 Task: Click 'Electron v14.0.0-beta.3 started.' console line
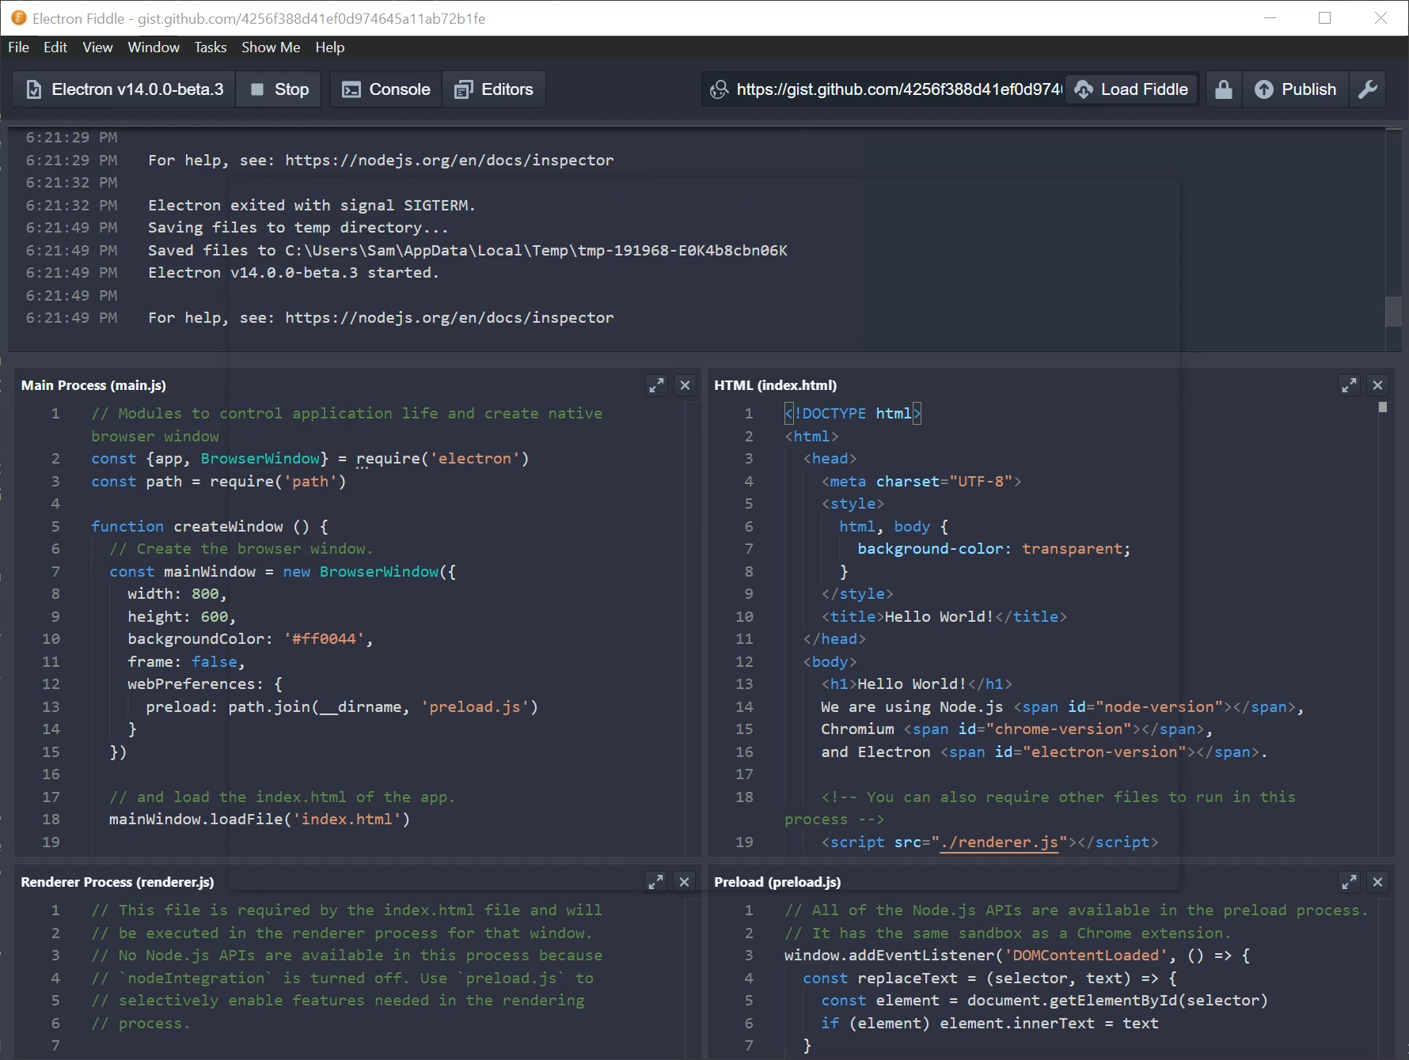(293, 273)
